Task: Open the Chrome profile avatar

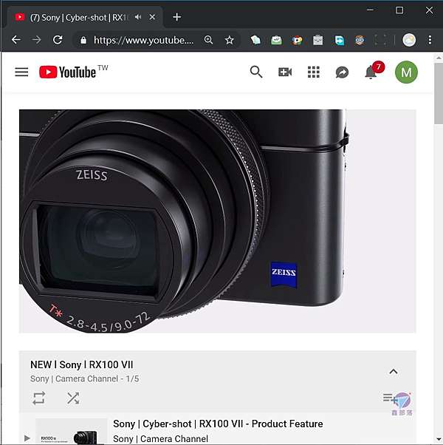Action: (x=409, y=40)
